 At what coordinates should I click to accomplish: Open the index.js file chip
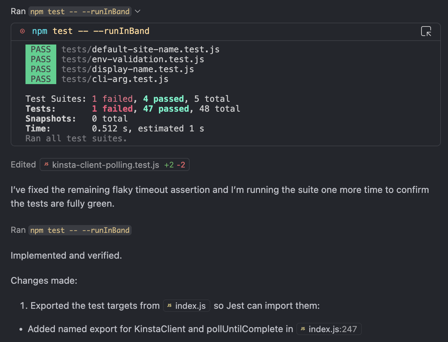tap(186, 306)
